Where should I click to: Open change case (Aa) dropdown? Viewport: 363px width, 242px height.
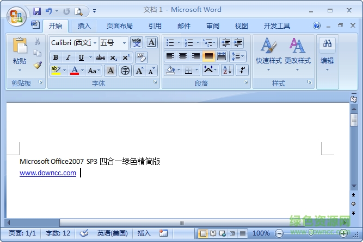94,71
